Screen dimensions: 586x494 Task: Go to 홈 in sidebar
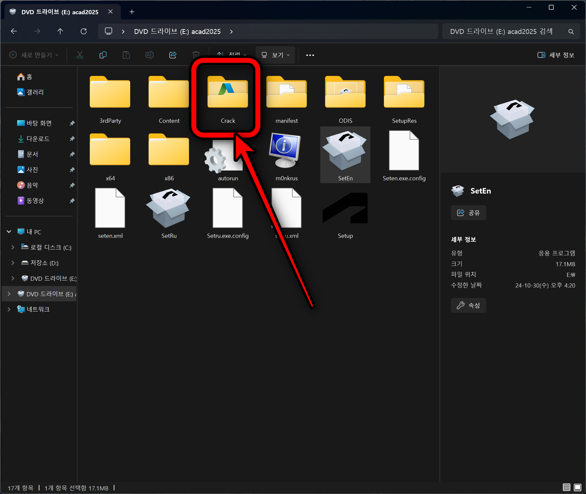pyautogui.click(x=25, y=77)
